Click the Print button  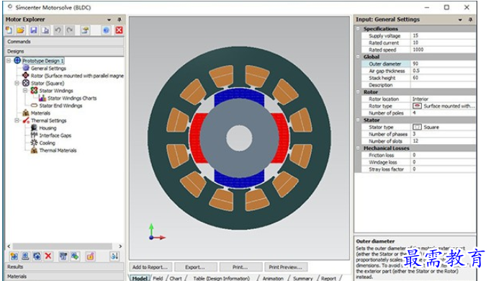click(x=240, y=267)
